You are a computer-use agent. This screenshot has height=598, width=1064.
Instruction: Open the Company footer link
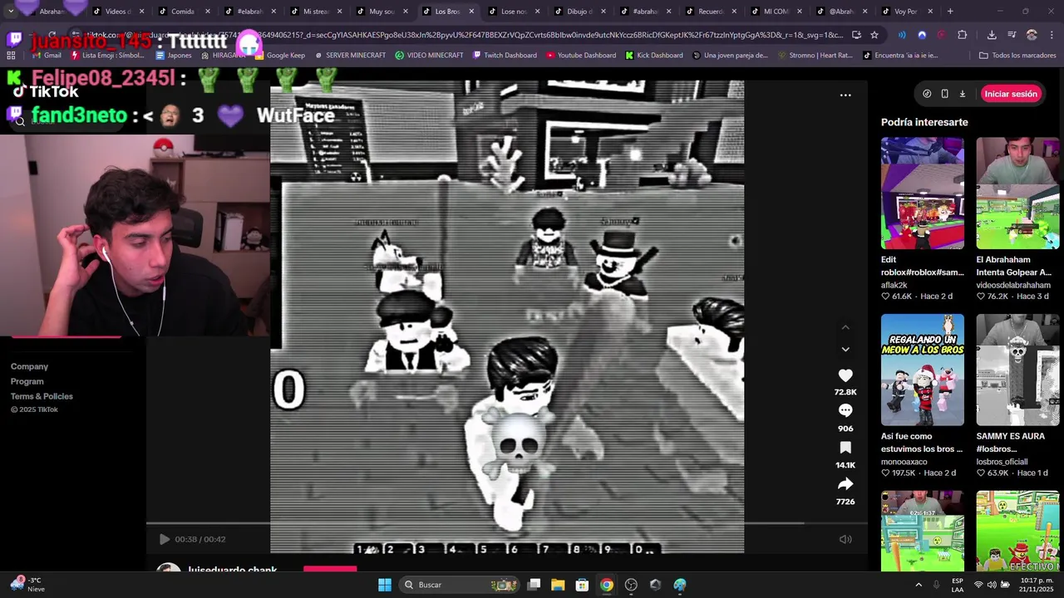coord(29,366)
